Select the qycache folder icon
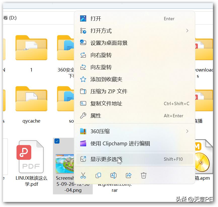 click(x=31, y=99)
